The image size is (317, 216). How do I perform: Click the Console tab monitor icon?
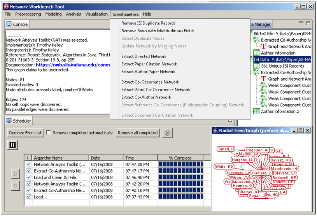click(x=9, y=24)
